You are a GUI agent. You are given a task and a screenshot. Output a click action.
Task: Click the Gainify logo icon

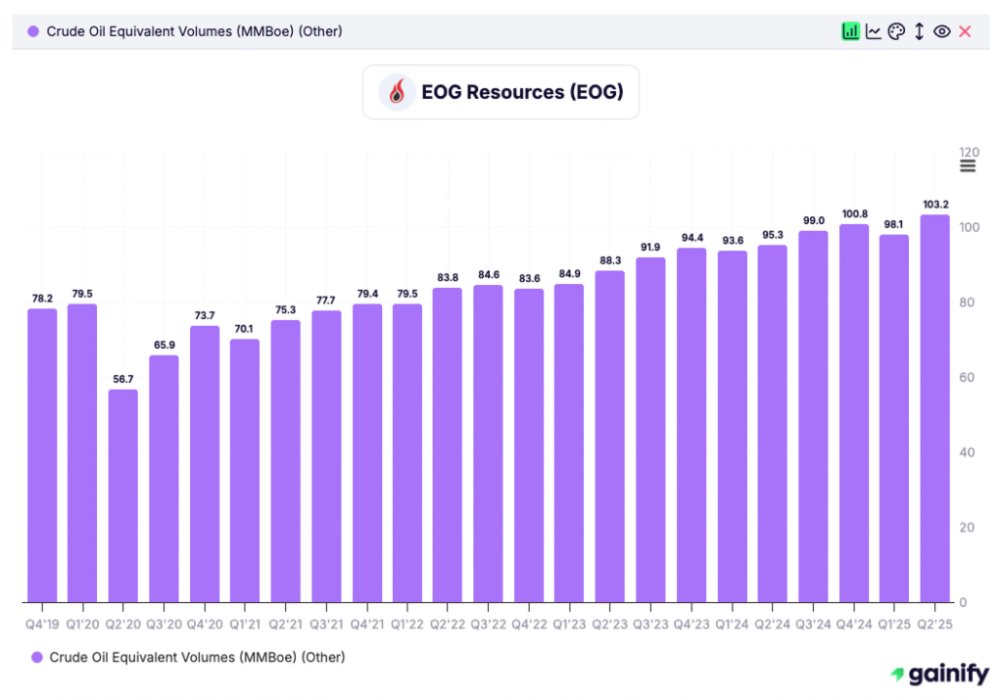[897, 674]
